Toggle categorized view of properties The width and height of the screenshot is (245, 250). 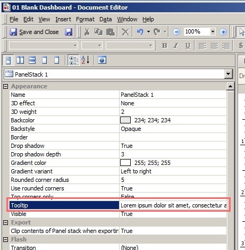point(74,60)
